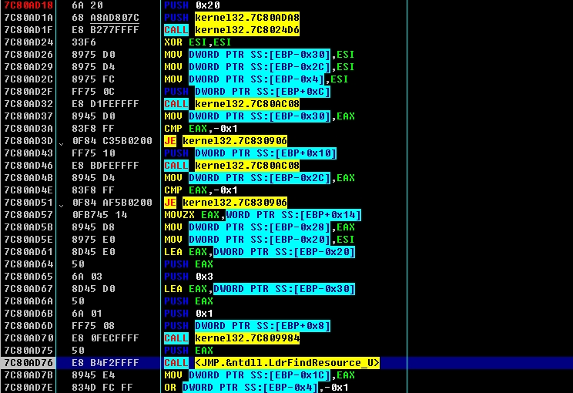Select JE kernel32.7C830906 at 7C80AD3D
Image resolution: width=573 pixels, height=393 pixels.
(226, 141)
